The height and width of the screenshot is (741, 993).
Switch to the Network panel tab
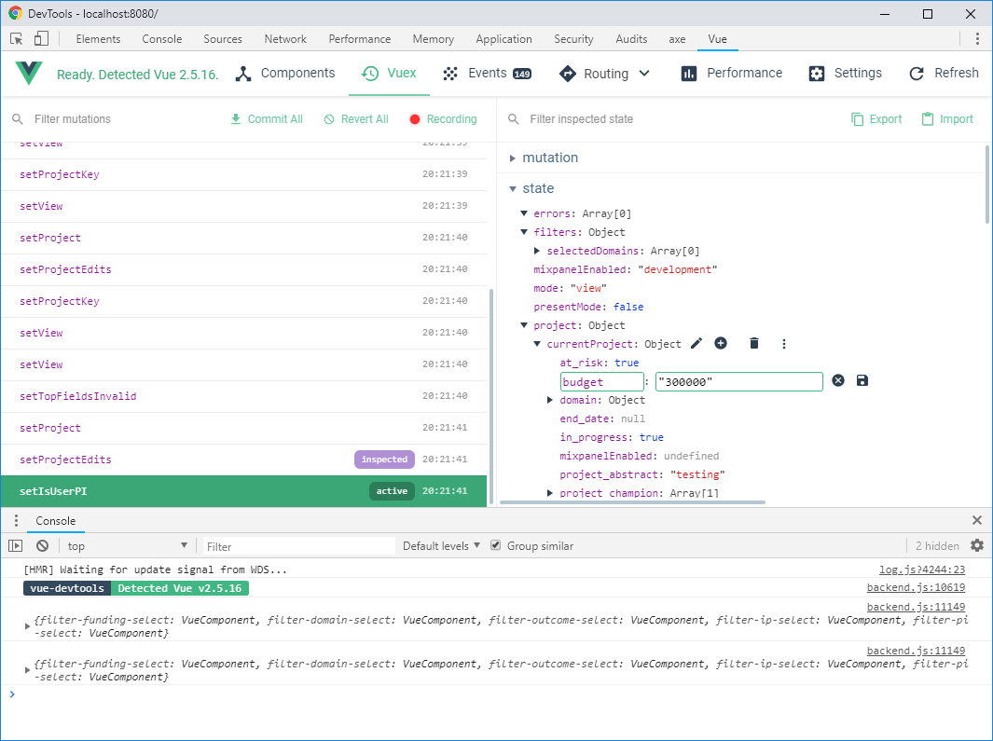284,38
